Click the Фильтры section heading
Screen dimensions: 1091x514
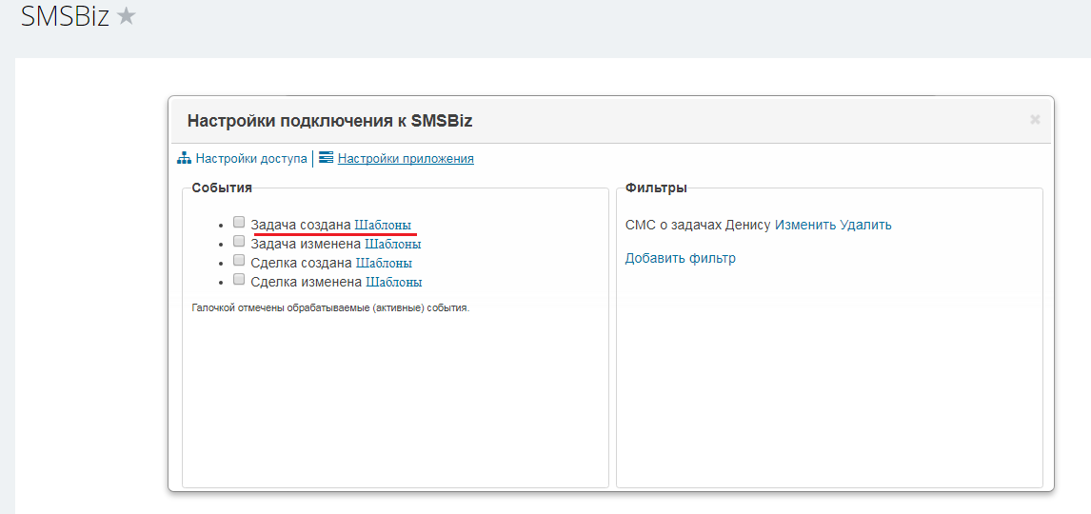pos(656,188)
